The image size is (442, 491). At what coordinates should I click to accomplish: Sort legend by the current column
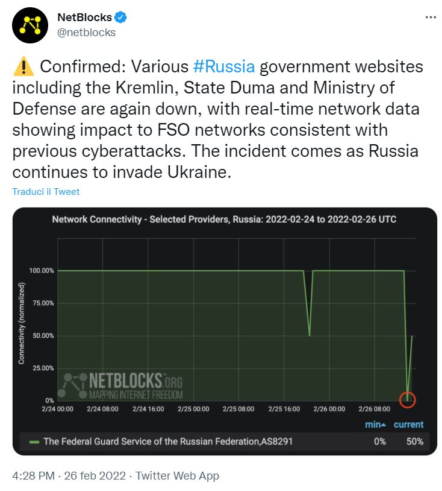point(408,425)
